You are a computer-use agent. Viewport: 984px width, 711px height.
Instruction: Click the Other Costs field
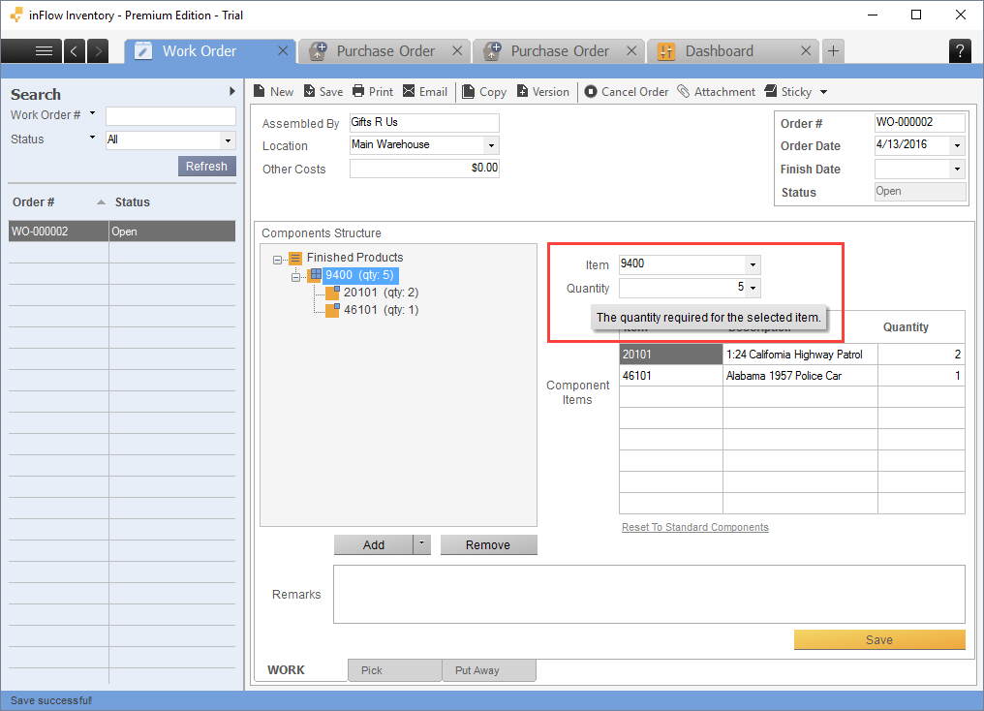424,169
